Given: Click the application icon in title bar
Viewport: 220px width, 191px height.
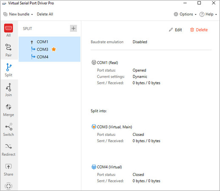Looking at the screenshot, I should (4, 3).
